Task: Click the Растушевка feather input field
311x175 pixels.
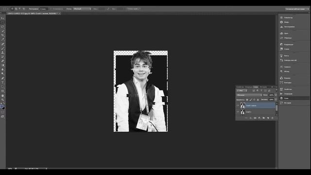Action: [43, 9]
